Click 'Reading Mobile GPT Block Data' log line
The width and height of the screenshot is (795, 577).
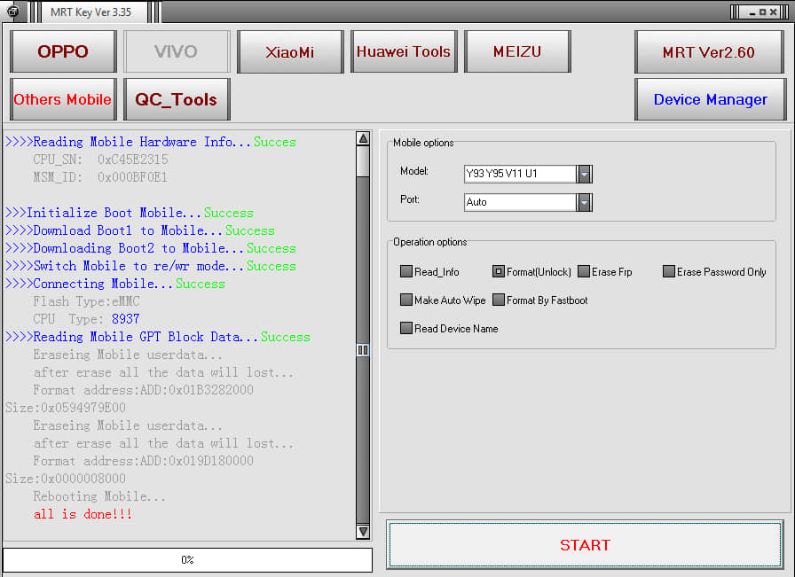click(158, 337)
